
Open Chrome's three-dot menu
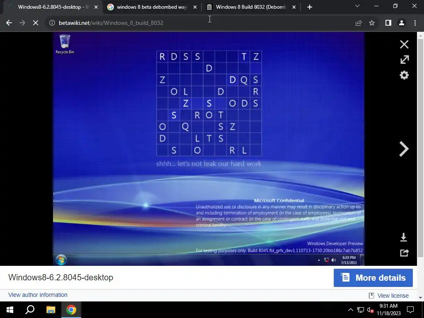[x=415, y=23]
